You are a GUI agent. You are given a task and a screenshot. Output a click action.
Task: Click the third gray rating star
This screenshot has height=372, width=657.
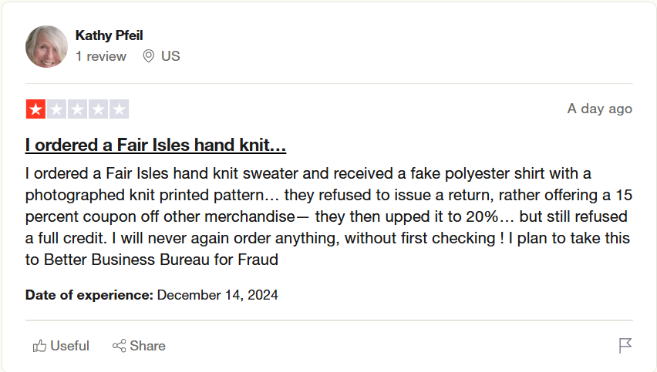pos(77,109)
